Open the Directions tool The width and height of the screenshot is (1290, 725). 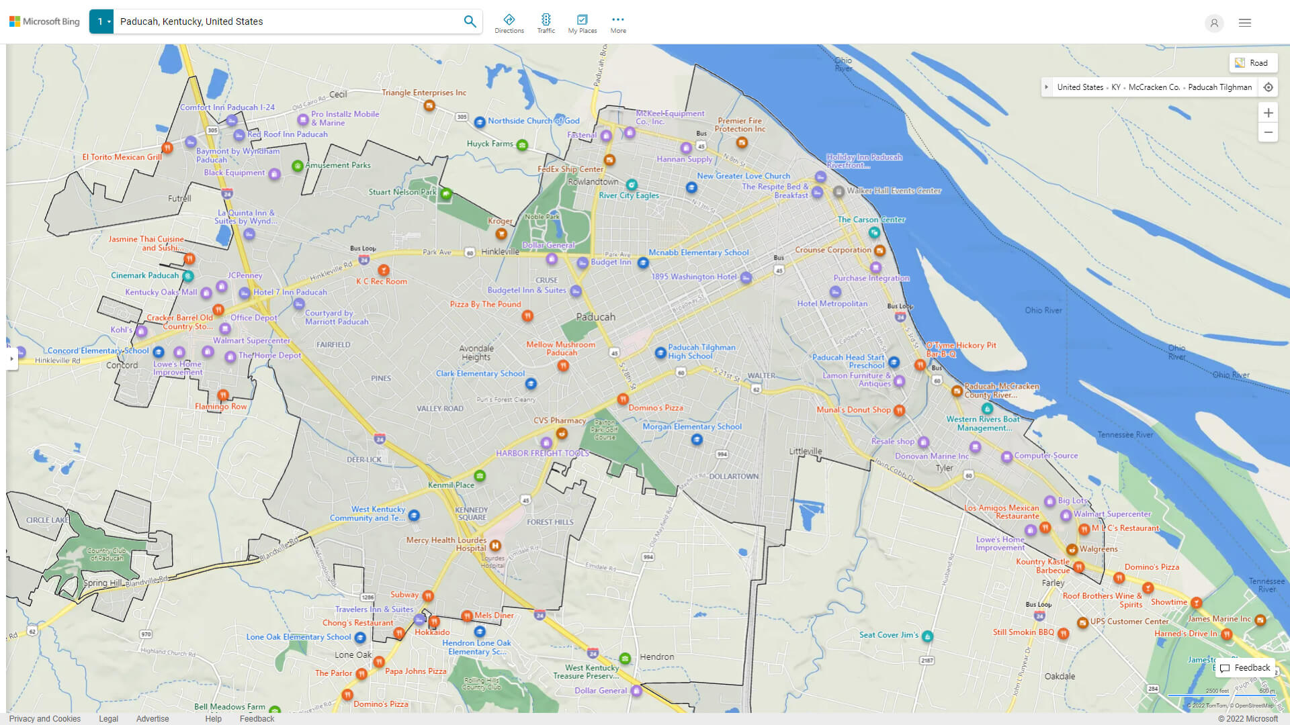tap(509, 22)
